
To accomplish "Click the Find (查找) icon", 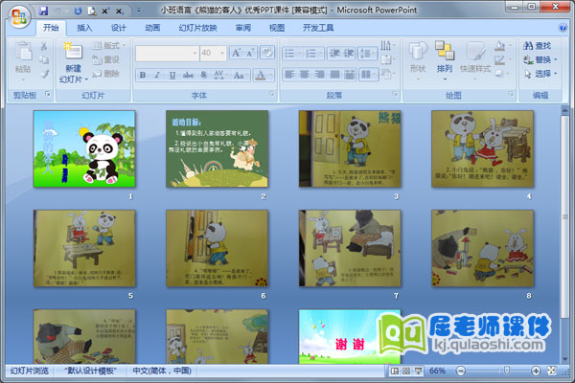I will [537, 45].
